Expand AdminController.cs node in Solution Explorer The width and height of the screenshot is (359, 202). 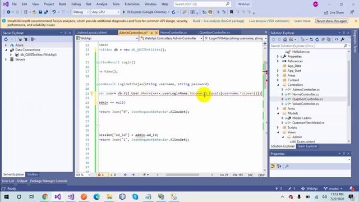click(282, 90)
